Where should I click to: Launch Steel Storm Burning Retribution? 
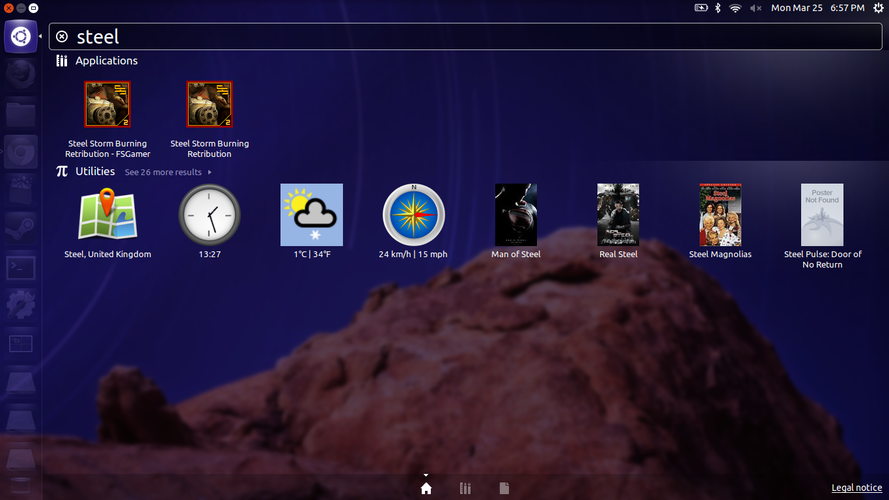click(209, 104)
